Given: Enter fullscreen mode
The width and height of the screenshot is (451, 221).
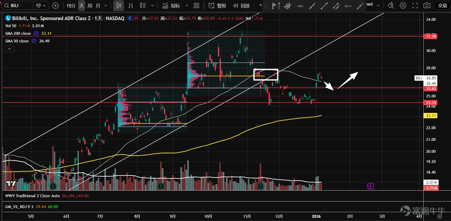Looking at the screenshot, I should coord(415,5).
